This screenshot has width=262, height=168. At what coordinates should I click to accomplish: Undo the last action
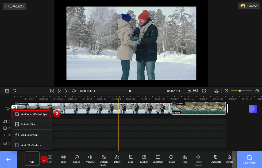(x=14, y=91)
